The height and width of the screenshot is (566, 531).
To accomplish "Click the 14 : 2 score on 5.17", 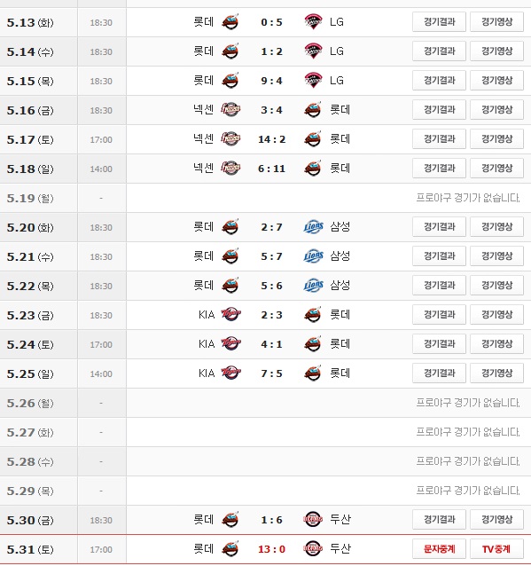I will click(x=271, y=139).
